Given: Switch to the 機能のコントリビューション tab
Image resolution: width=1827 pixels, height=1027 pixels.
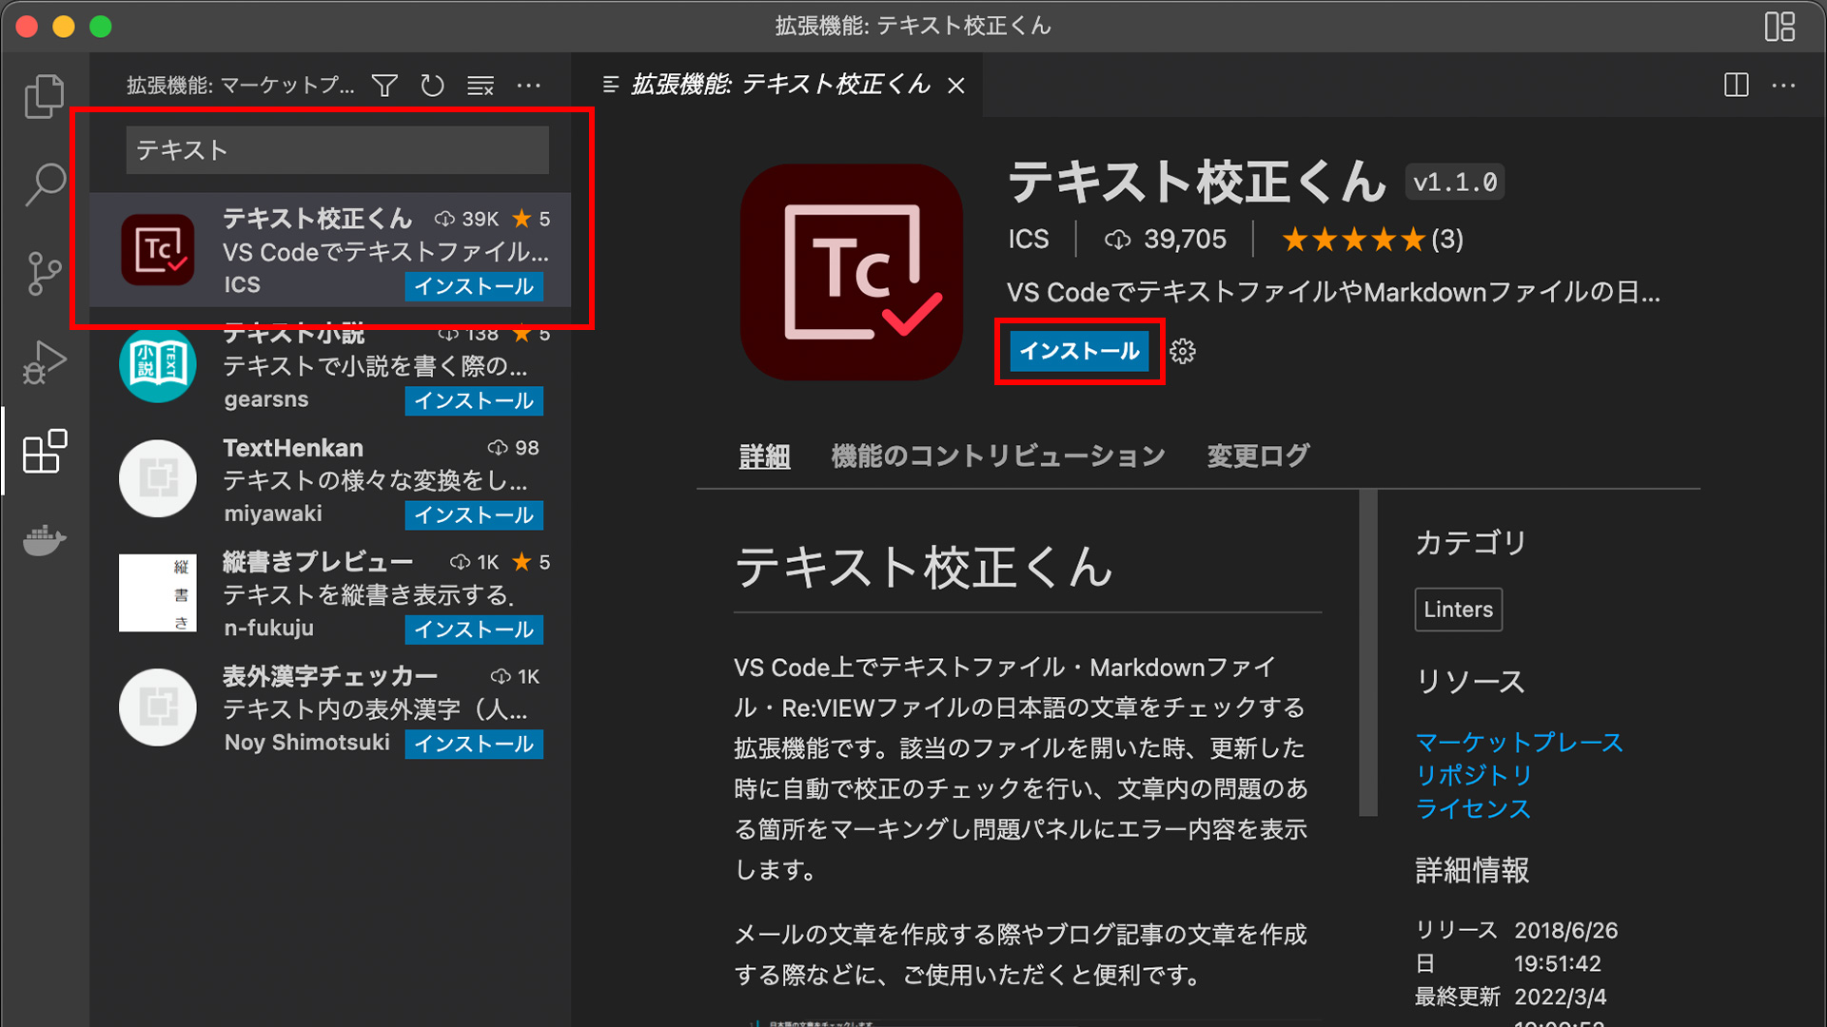Looking at the screenshot, I should click(x=998, y=455).
